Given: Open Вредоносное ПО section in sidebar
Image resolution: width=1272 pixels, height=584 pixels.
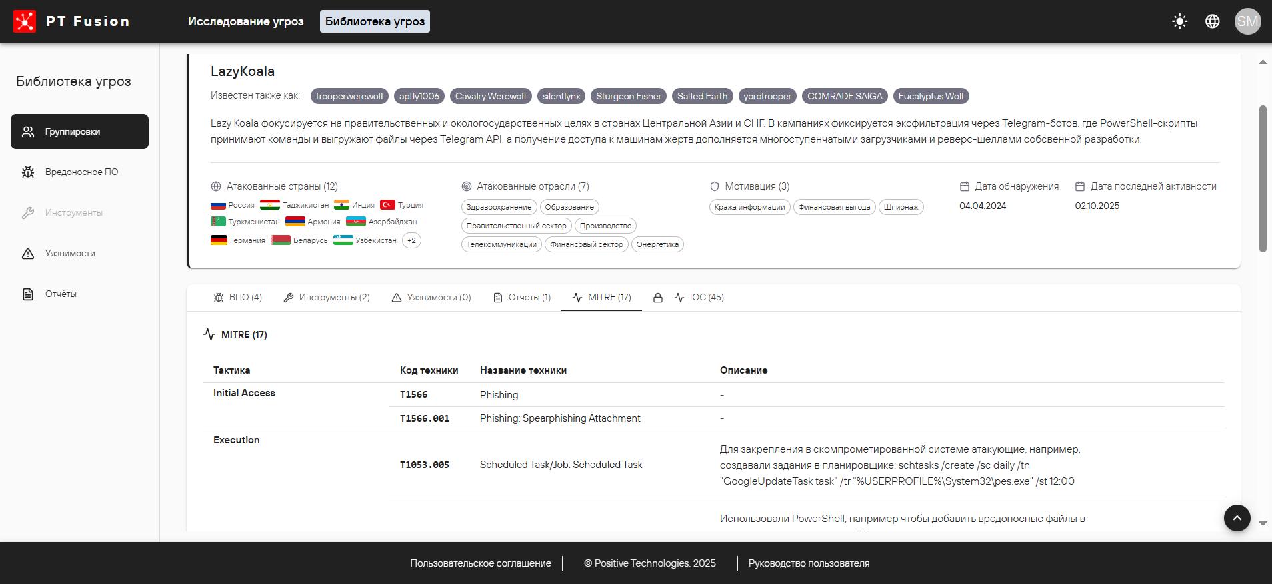Looking at the screenshot, I should tap(81, 172).
